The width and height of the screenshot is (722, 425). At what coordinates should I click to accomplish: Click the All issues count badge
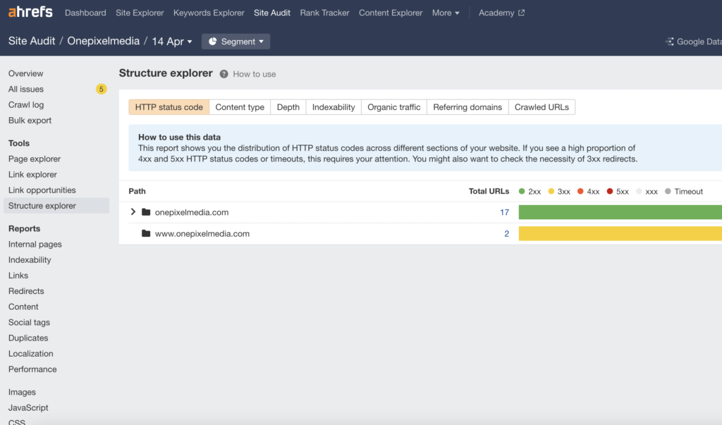102,89
